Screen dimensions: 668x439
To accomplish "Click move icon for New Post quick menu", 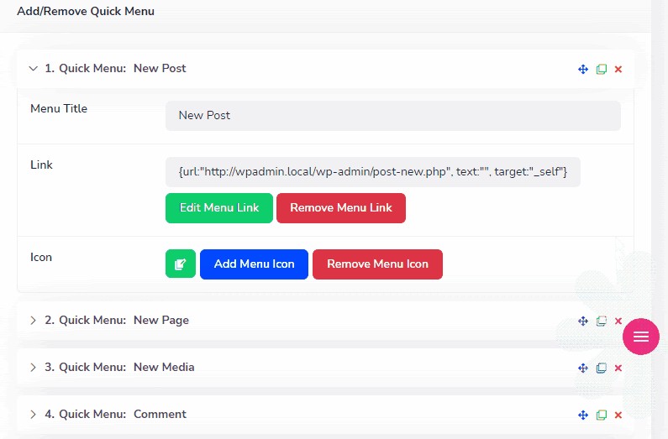I will (x=583, y=69).
